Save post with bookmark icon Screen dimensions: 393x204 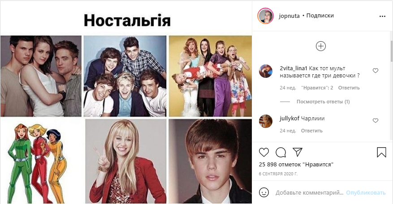pyautogui.click(x=381, y=152)
